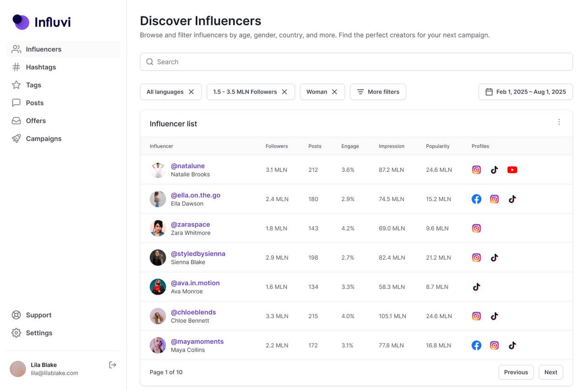The height and width of the screenshot is (390, 586).
Task: Click the Search input field
Action: click(x=356, y=62)
